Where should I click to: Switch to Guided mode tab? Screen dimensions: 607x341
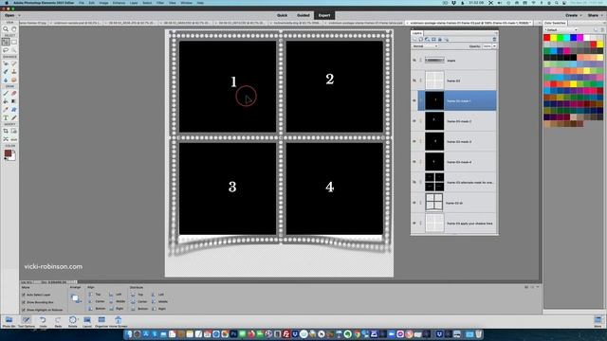(303, 15)
